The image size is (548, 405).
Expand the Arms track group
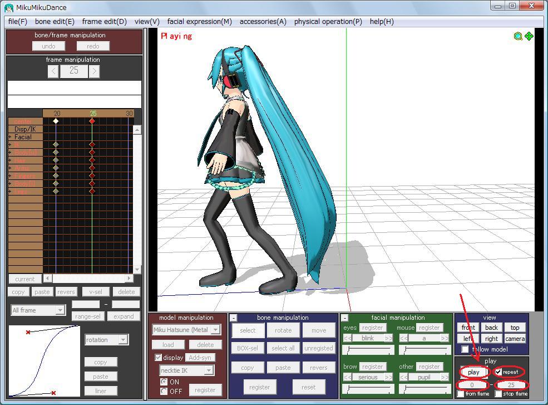[x=10, y=168]
